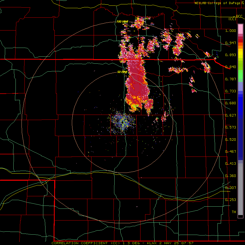This screenshot has height=245, width=245.
Task: Click the KLNX station ID in the caption
Action: pyautogui.click(x=152, y=243)
